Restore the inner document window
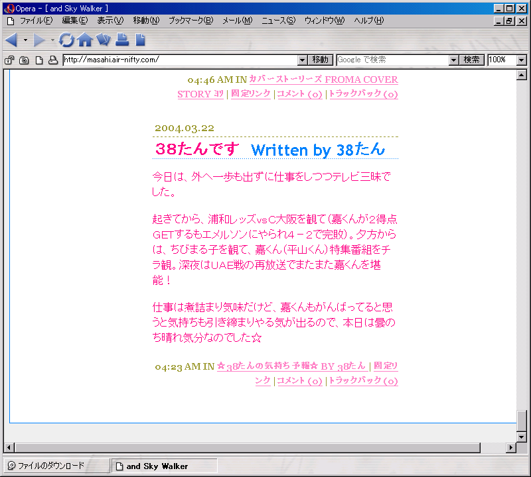This screenshot has width=531, height=477. (x=510, y=21)
